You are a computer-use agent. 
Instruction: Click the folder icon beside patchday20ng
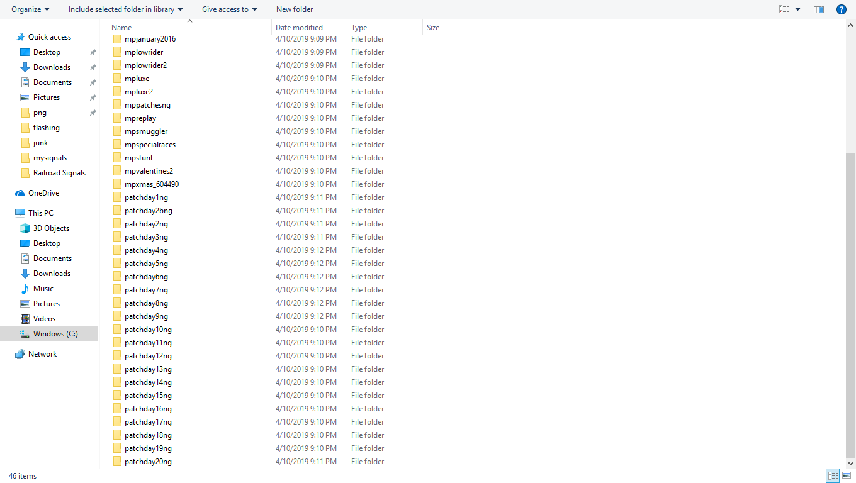tap(117, 462)
